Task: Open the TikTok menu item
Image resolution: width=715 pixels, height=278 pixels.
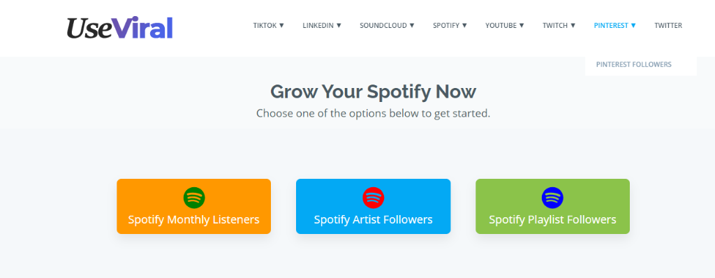Action: [x=265, y=26]
